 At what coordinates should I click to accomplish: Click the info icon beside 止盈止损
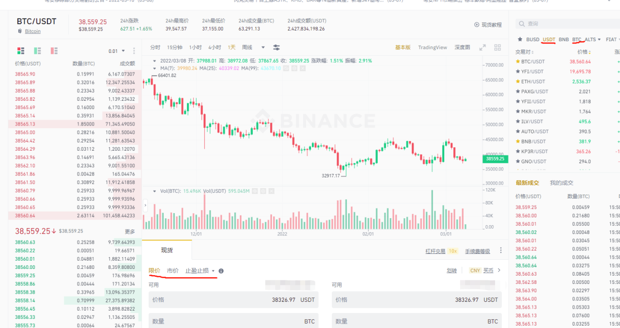221,271
